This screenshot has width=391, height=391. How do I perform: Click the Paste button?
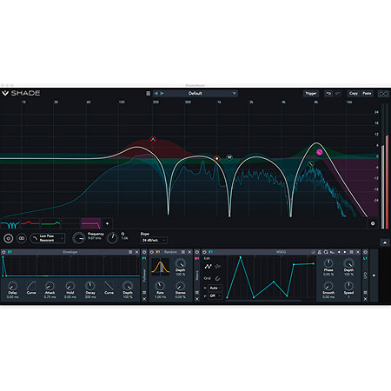tap(367, 93)
